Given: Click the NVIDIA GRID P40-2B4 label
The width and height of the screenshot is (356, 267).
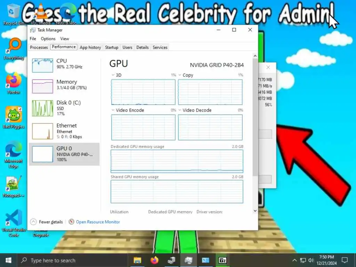Looking at the screenshot, I should pyautogui.click(x=217, y=65).
